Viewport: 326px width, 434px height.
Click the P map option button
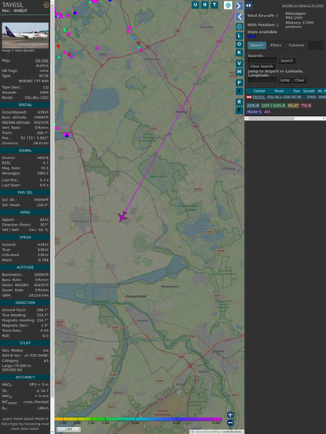(239, 82)
